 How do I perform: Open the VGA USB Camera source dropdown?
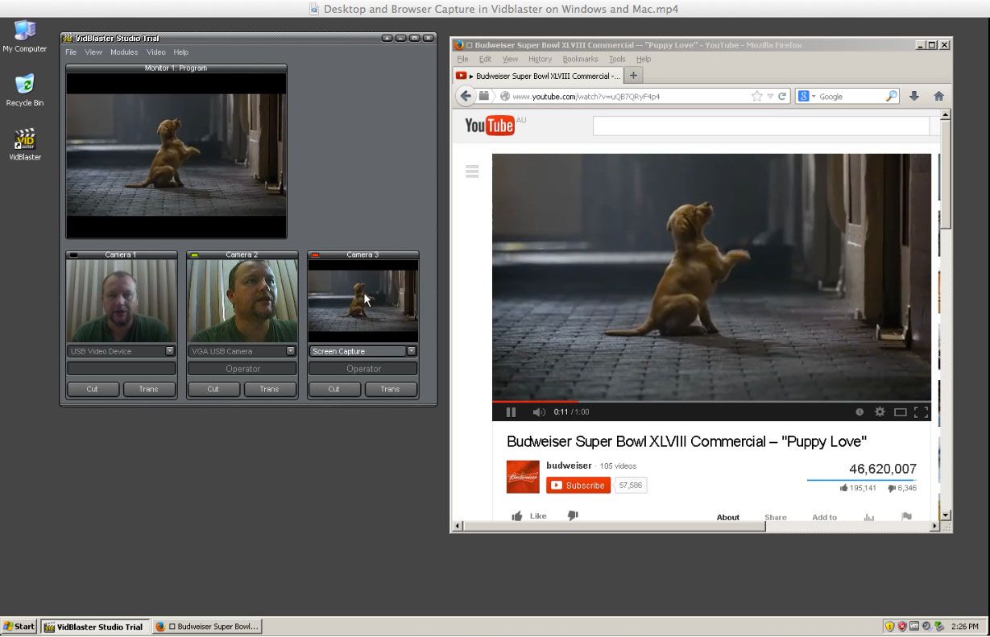291,351
